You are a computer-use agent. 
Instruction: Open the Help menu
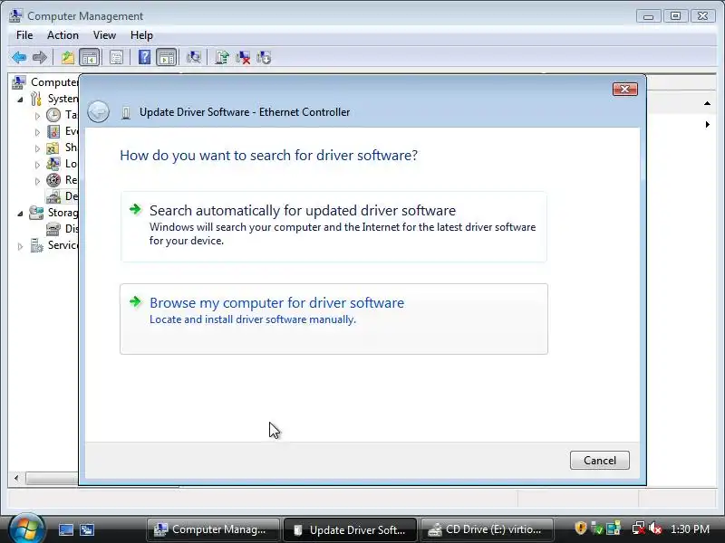[x=141, y=35]
